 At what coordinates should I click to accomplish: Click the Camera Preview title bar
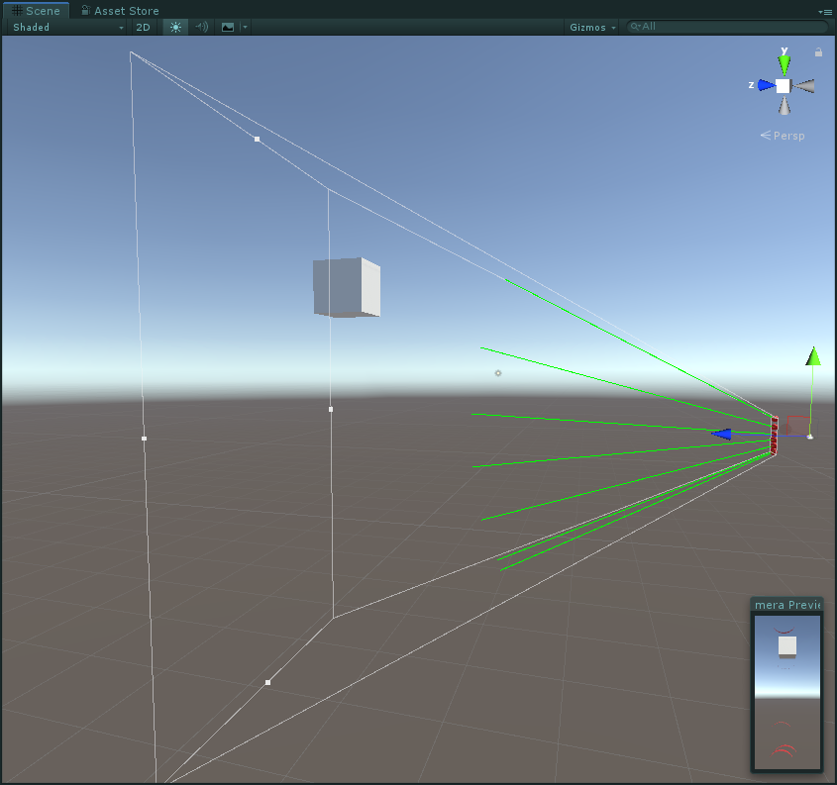787,605
